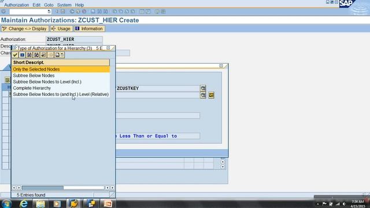370x208 pixels.
Task: Open the Edit menu
Action: point(36,5)
